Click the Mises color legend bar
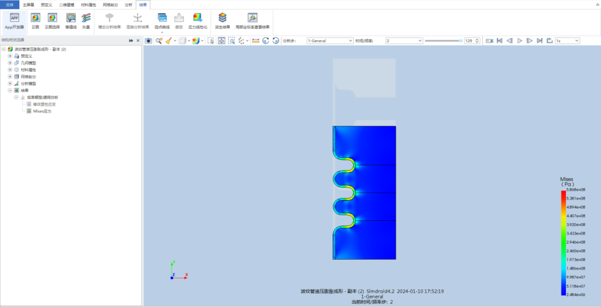 point(563,242)
